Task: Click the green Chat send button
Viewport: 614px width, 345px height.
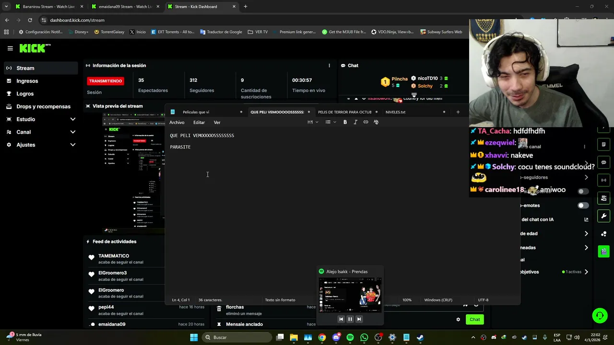Action: click(474, 320)
